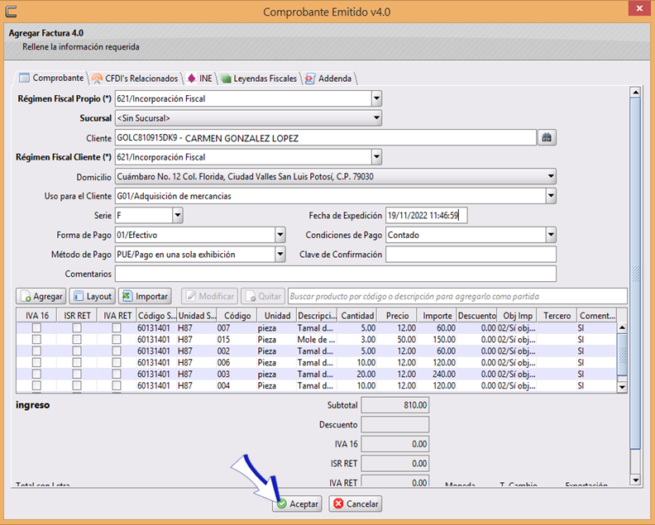Viewport: 655px width, 525px height.
Task: Click the Importar button
Action: click(146, 296)
